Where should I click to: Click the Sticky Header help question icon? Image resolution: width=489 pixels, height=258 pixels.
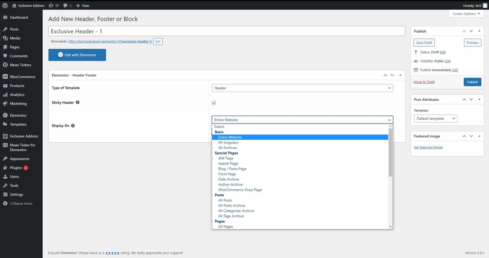pyautogui.click(x=78, y=102)
